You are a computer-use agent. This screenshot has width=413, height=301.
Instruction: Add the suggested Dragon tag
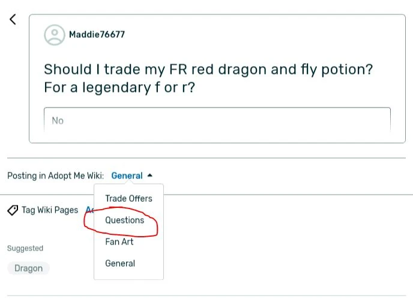tap(28, 269)
